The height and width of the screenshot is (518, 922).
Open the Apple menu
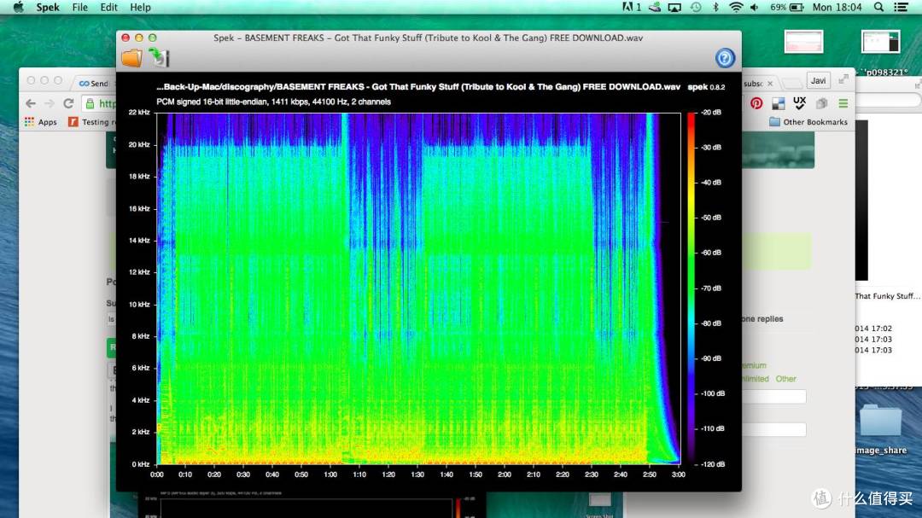(x=18, y=7)
